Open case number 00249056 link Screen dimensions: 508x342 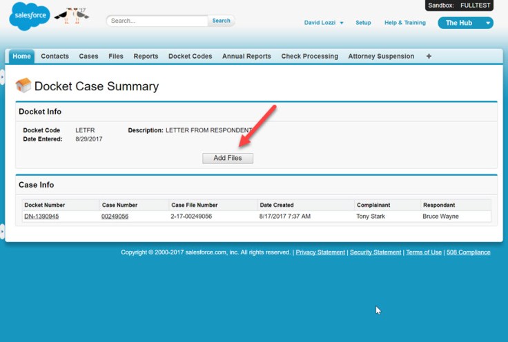tap(115, 216)
